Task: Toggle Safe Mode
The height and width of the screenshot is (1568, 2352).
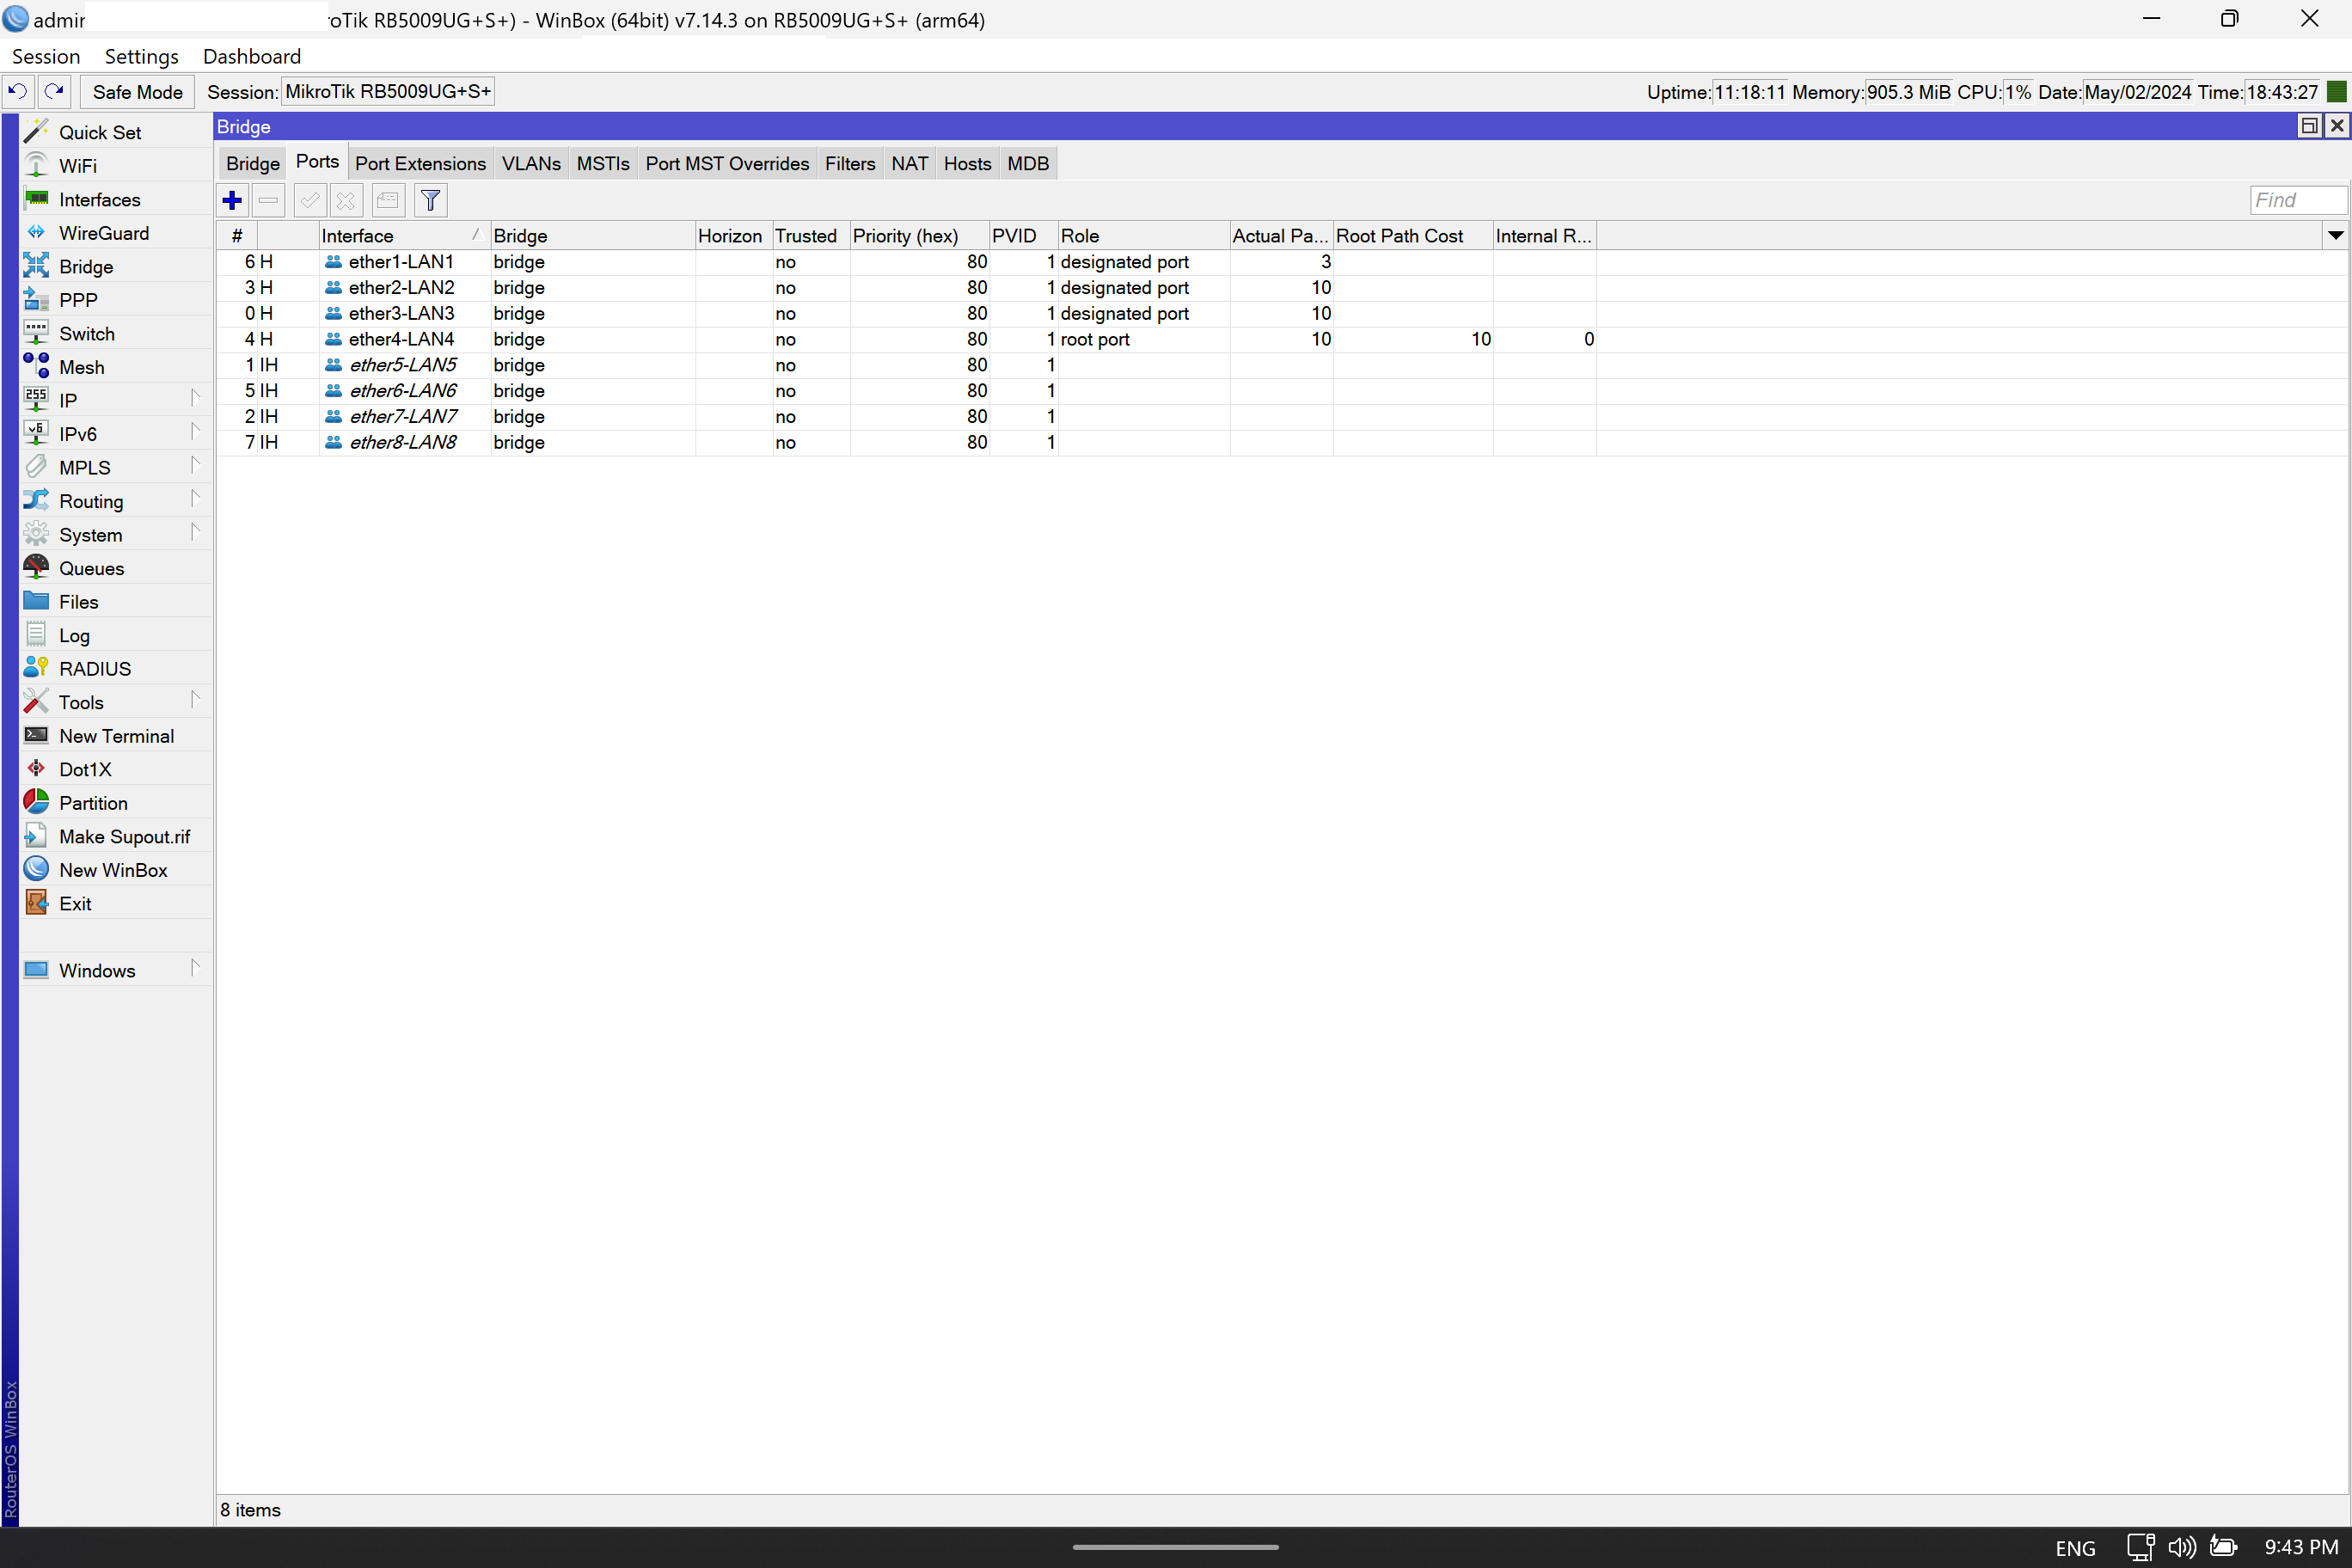Action: coord(137,92)
